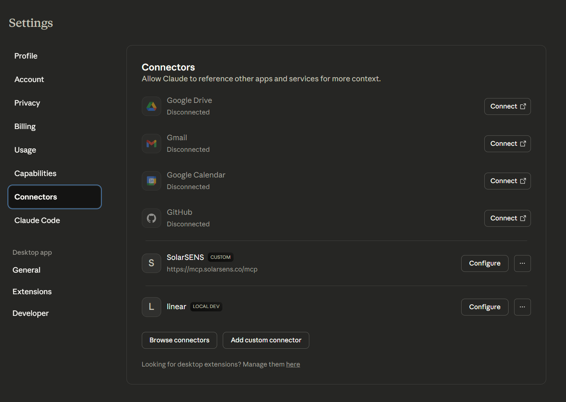Click the linear 'L' connector icon
The height and width of the screenshot is (402, 566).
(x=151, y=307)
